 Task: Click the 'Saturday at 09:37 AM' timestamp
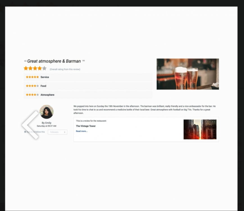47,126
